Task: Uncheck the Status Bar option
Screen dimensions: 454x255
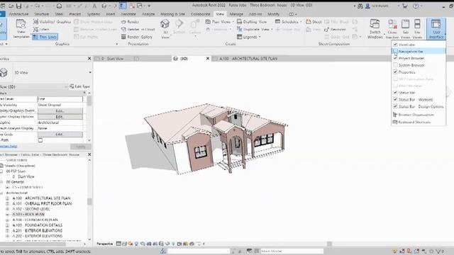Action: tap(395, 93)
